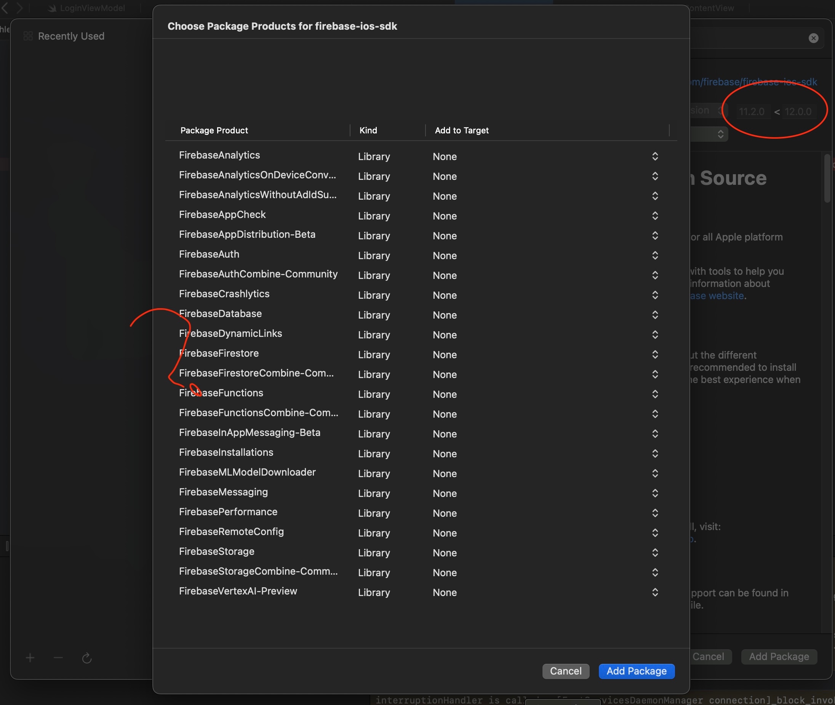Viewport: 835px width, 705px height.
Task: Click the Add to Target column header
Action: click(461, 130)
